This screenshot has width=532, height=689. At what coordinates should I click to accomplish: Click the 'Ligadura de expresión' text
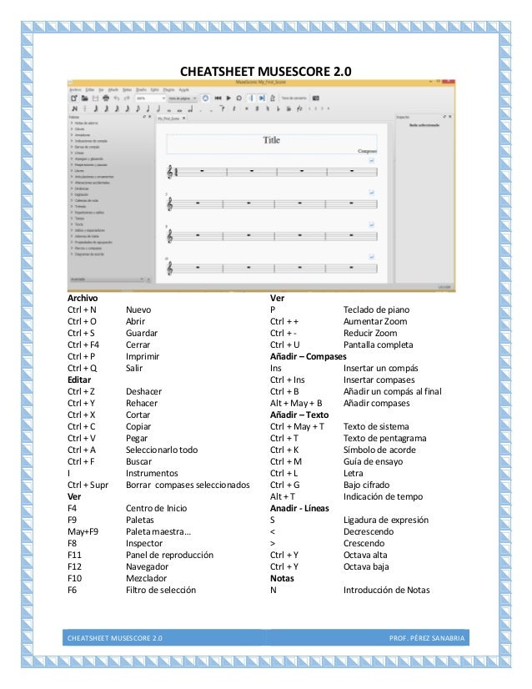click(386, 520)
